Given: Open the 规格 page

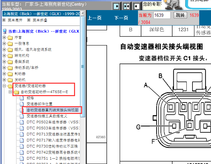Looking at the screenshot, I should [x=30, y=98].
